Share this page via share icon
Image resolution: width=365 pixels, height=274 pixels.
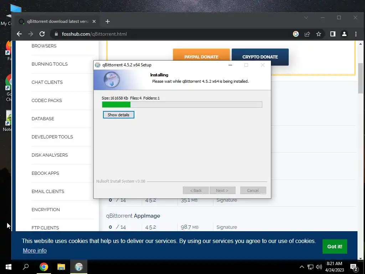(307, 34)
